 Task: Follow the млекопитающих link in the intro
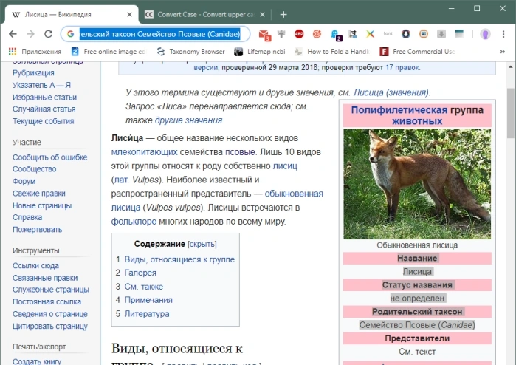pos(144,152)
